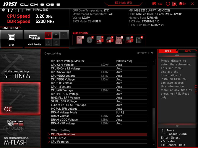
Task: Select XMP user profile 2
Action: 56,43
